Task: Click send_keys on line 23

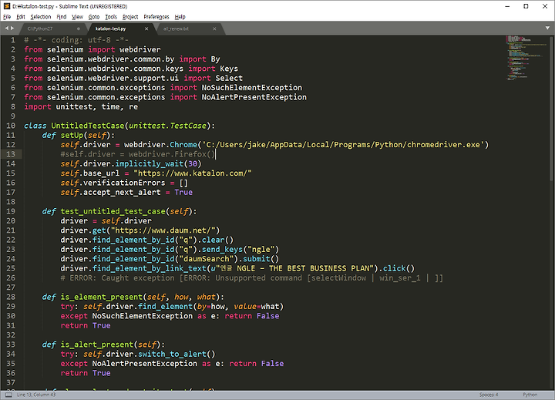Action: point(222,250)
